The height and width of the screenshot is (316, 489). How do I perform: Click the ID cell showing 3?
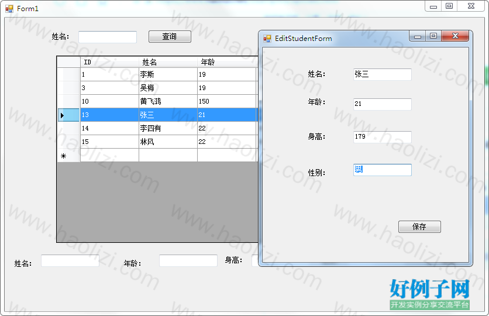pyautogui.click(x=109, y=88)
